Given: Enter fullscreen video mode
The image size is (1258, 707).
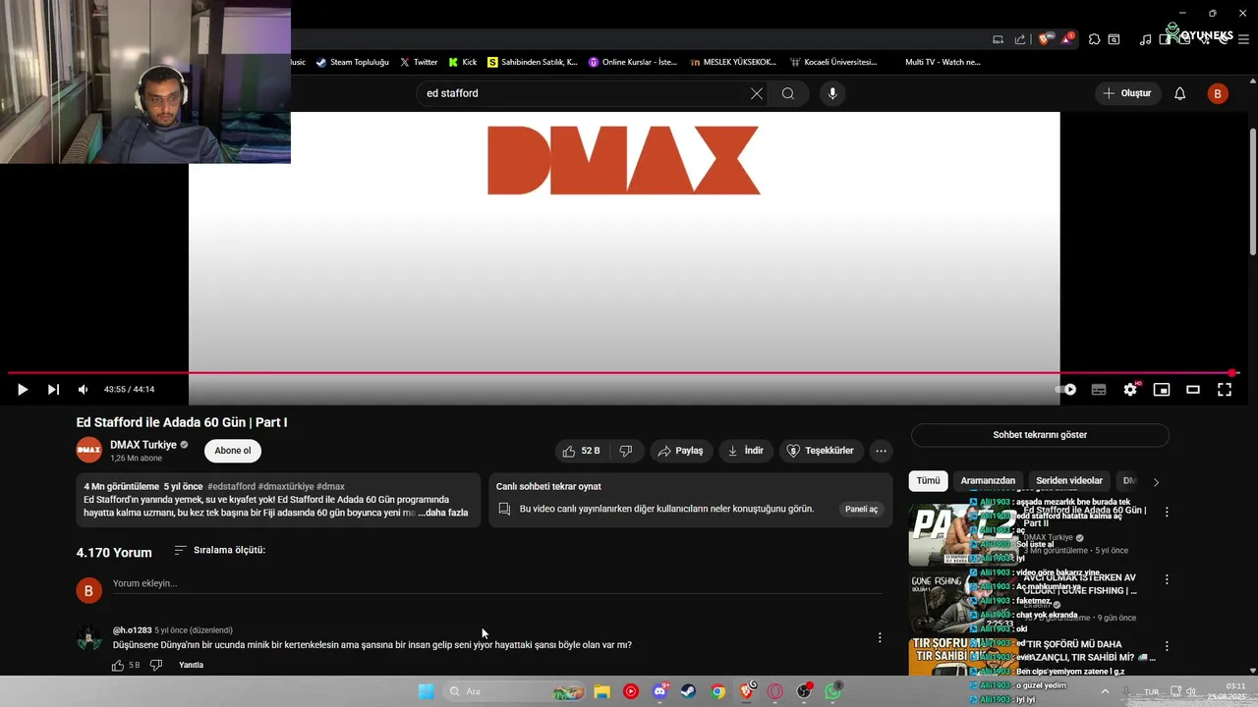Looking at the screenshot, I should 1225,390.
